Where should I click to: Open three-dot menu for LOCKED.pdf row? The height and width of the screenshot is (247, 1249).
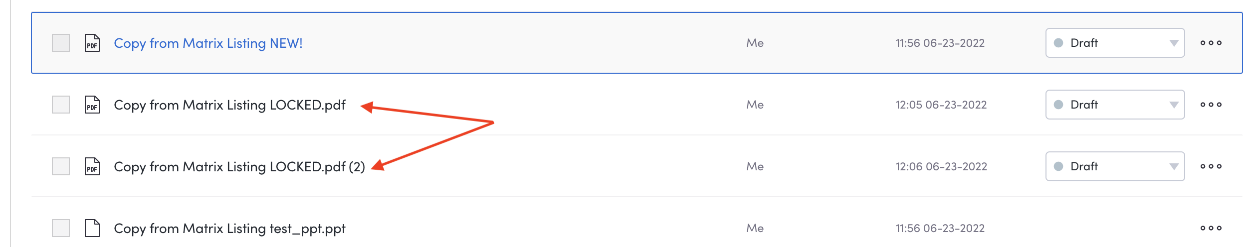[1211, 105]
